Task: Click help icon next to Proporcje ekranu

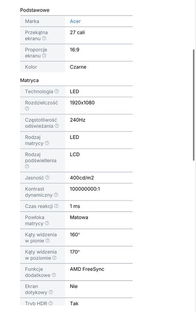Action: pyautogui.click(x=44, y=56)
